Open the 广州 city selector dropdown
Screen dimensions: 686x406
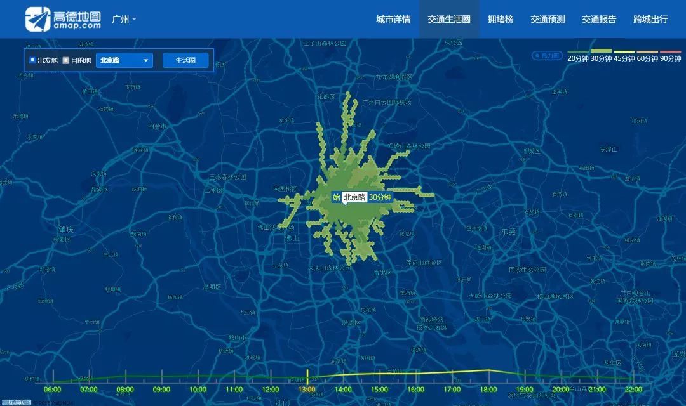tap(124, 19)
